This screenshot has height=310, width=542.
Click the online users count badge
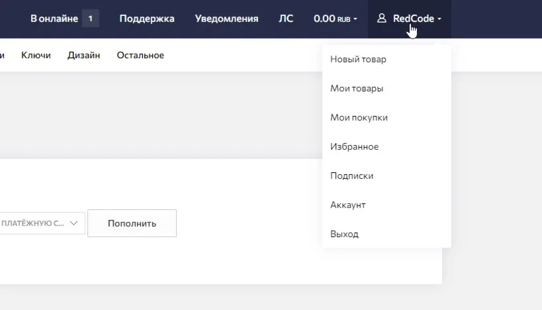pos(91,19)
